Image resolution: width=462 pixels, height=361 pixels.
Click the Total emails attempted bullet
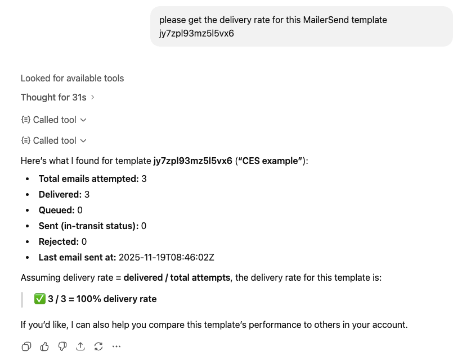(92, 179)
